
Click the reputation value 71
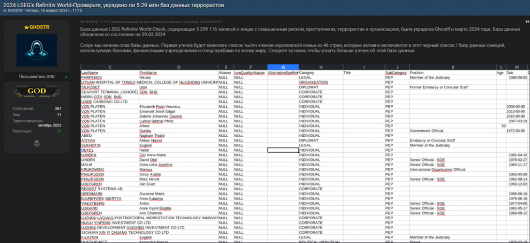point(59,131)
